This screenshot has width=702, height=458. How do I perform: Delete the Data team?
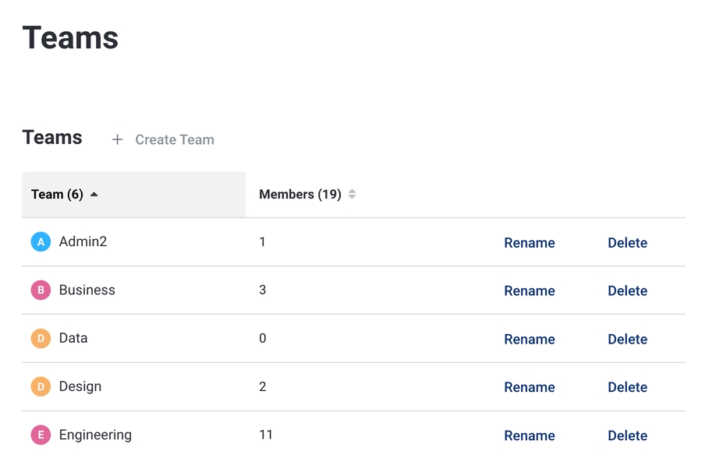pyautogui.click(x=627, y=340)
